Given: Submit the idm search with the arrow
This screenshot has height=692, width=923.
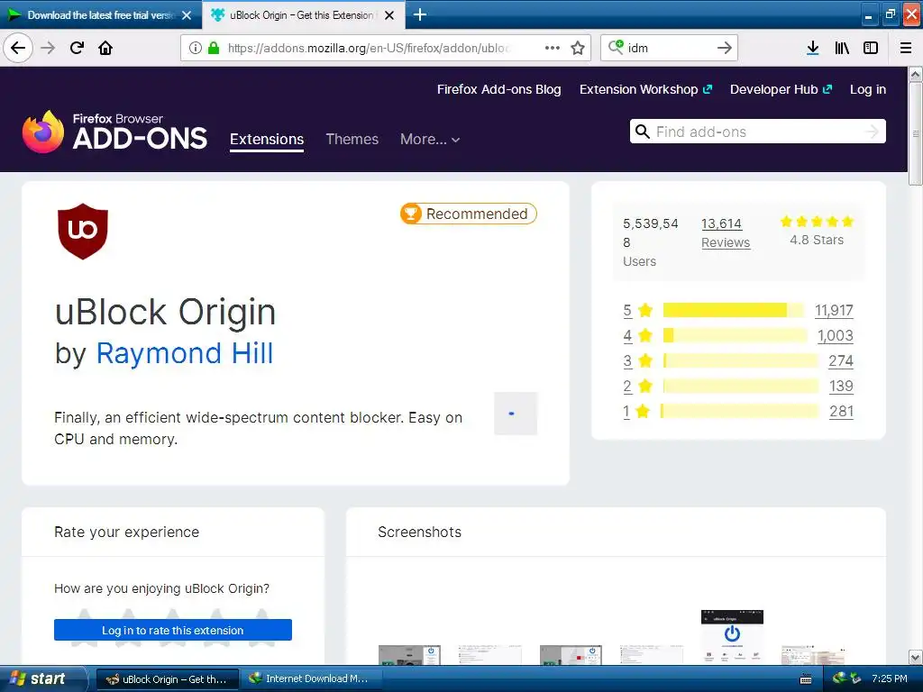Looking at the screenshot, I should pos(725,48).
